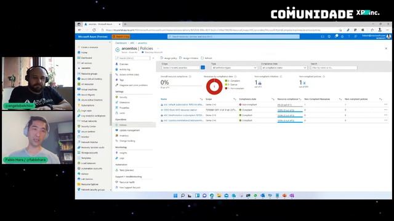
Task: Open File Explorer from the taskbar
Action: point(219,195)
